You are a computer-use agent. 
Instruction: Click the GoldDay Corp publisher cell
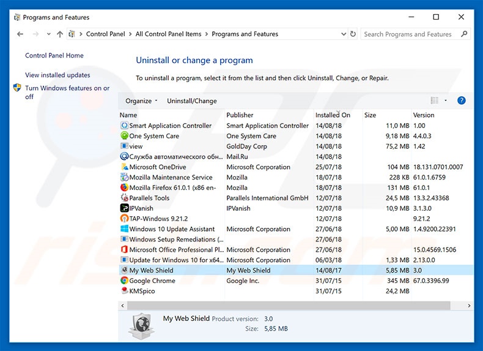246,146
